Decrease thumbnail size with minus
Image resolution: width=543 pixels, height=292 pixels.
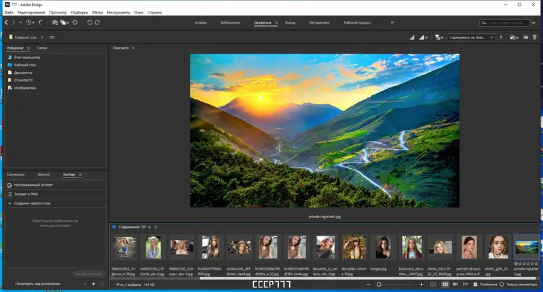[x=369, y=285]
